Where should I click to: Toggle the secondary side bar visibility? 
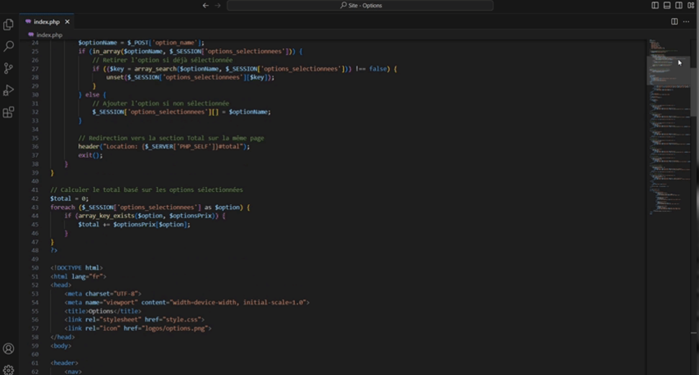[x=679, y=5]
